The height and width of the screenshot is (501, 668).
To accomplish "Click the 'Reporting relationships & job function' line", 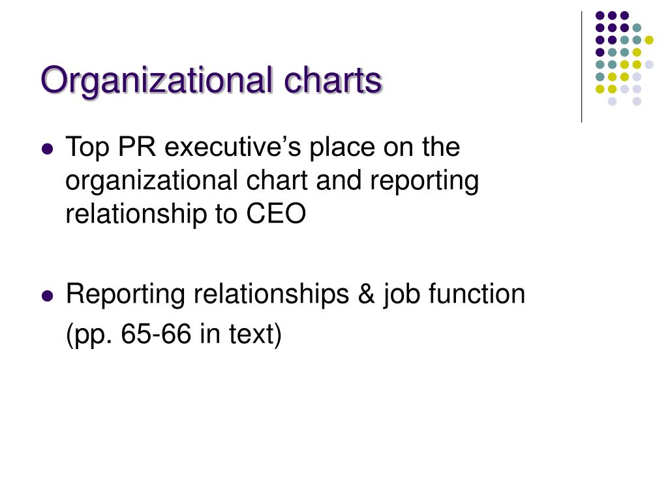I will coord(296,294).
